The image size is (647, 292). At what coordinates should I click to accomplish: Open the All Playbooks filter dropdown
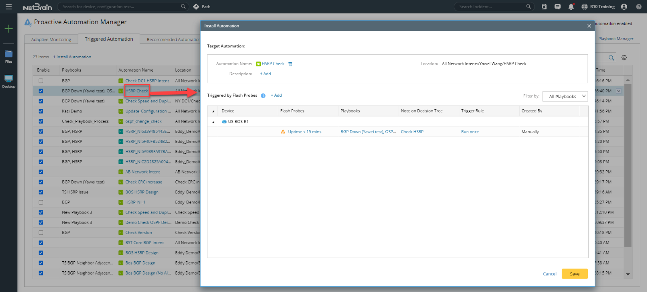(565, 96)
